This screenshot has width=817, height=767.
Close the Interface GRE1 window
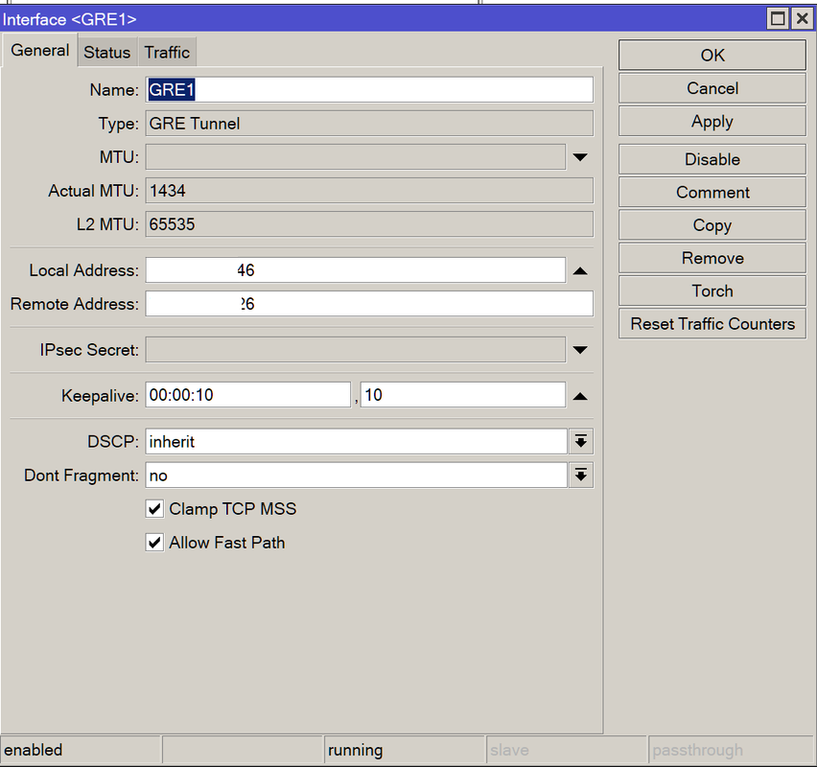[x=803, y=19]
